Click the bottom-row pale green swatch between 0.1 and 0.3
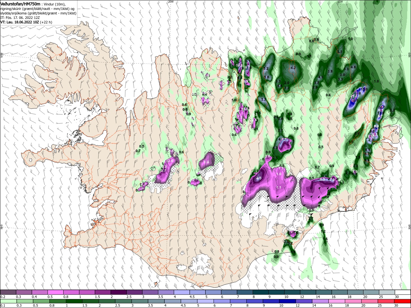The width and height of the screenshot is (411, 308). tap(8, 301)
